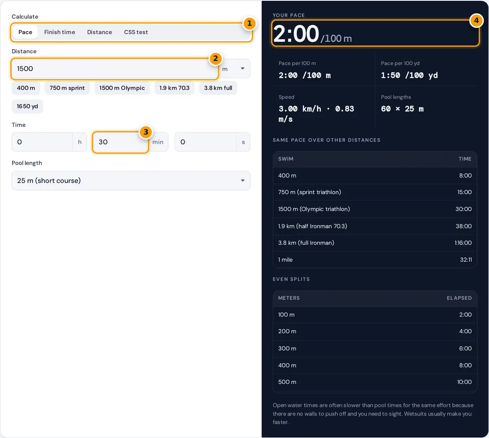Click the 200 m even split row

click(x=375, y=331)
